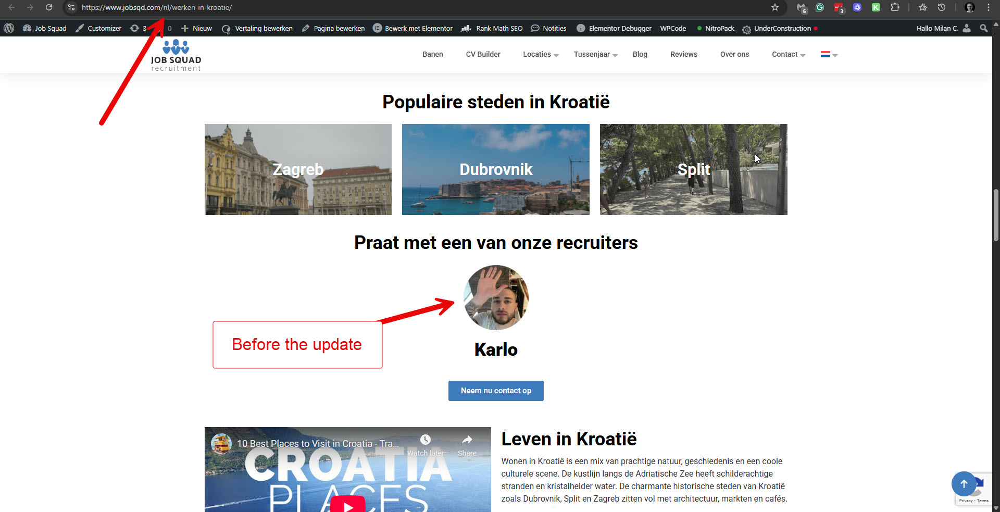
Task: Open the Reviews menu item
Action: click(x=683, y=54)
